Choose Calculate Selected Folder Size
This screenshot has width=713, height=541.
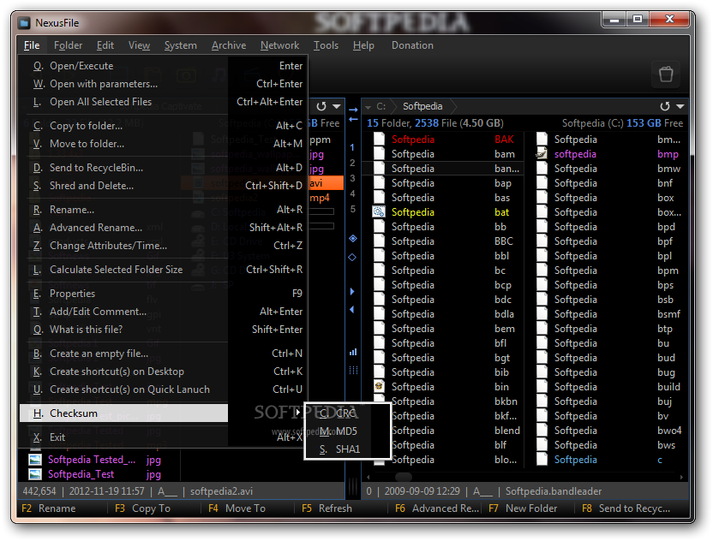click(163, 270)
